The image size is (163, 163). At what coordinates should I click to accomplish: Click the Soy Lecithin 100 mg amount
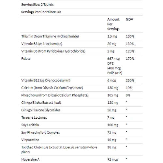[113, 125]
